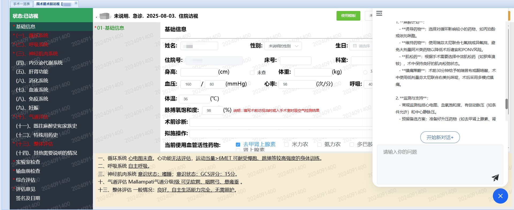The height and width of the screenshot is (210, 514).
Task: Open the 性别 gender dropdown
Action: click(x=283, y=46)
